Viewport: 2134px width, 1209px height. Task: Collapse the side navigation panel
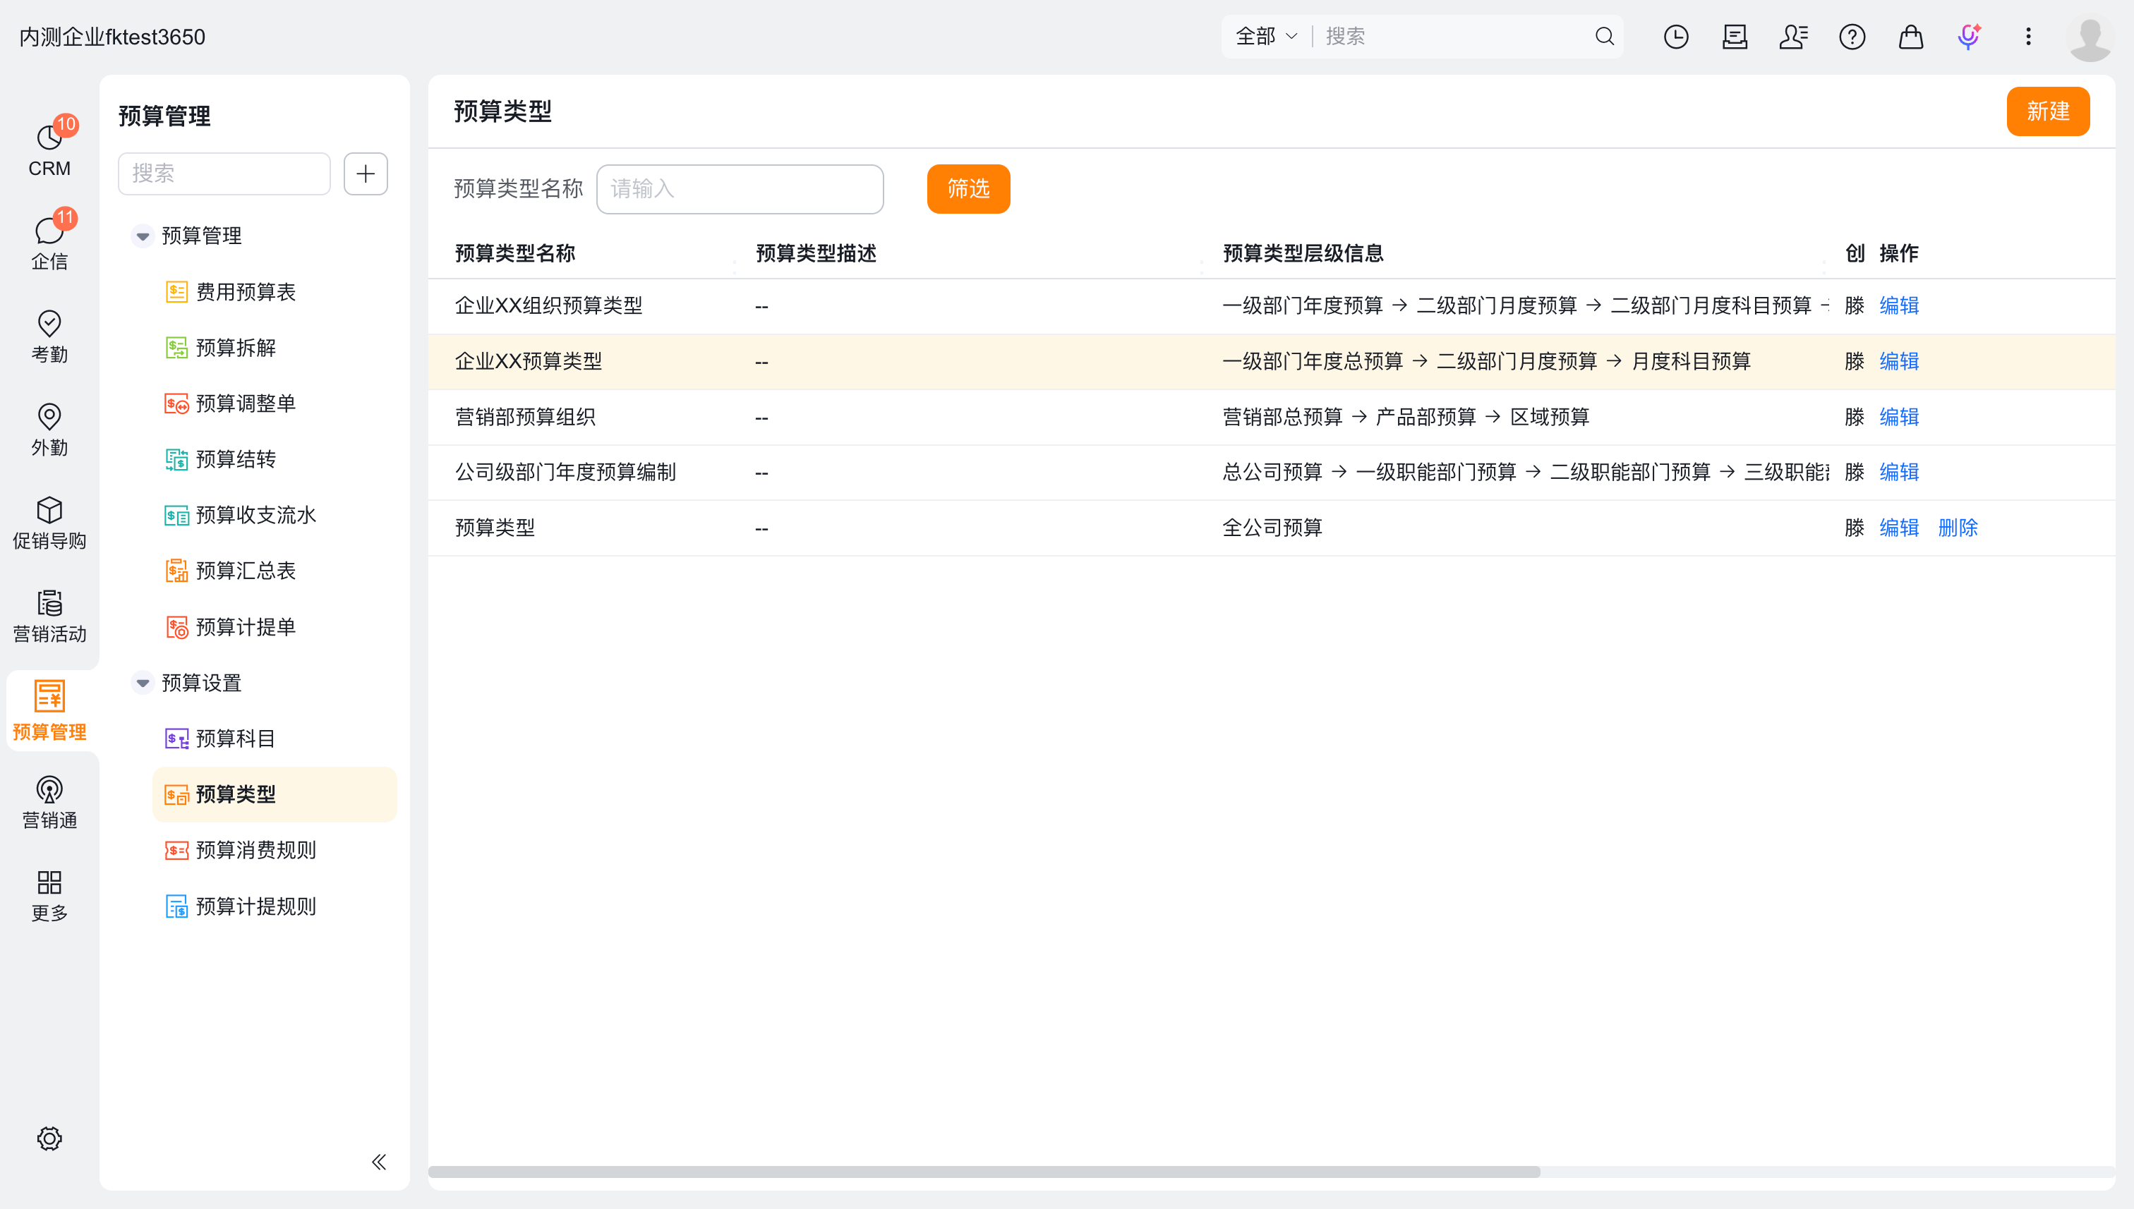(379, 1161)
